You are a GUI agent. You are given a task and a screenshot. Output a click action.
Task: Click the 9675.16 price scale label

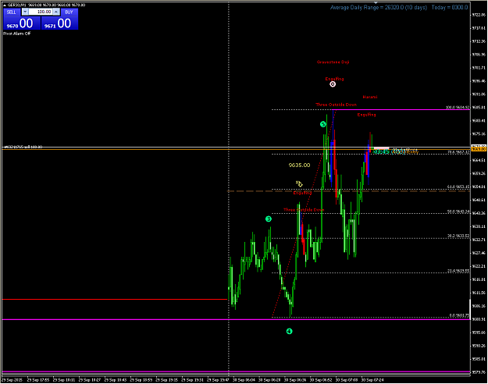click(x=479, y=133)
